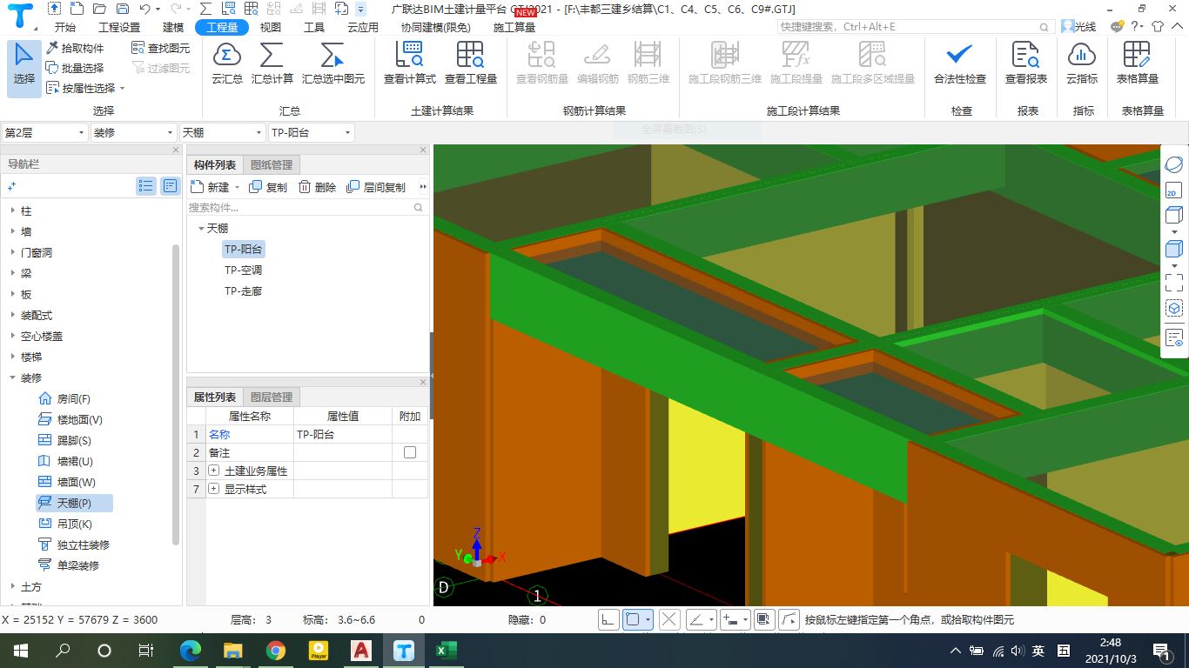Click the save icon in quick access toolbar
The height and width of the screenshot is (668, 1189).
point(122,9)
